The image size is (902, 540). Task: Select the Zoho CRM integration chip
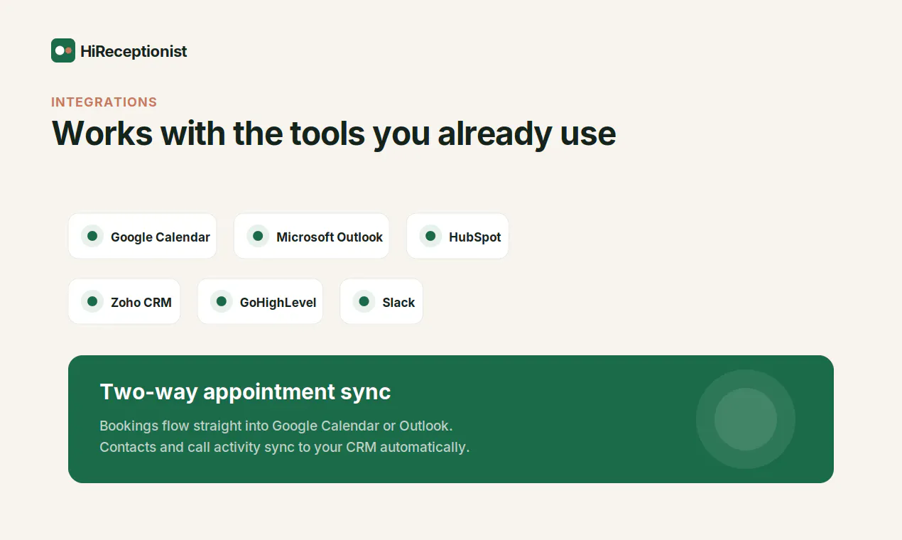[x=124, y=301]
